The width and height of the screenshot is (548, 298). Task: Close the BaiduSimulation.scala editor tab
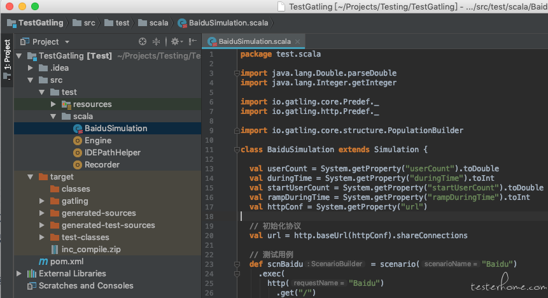tap(297, 41)
